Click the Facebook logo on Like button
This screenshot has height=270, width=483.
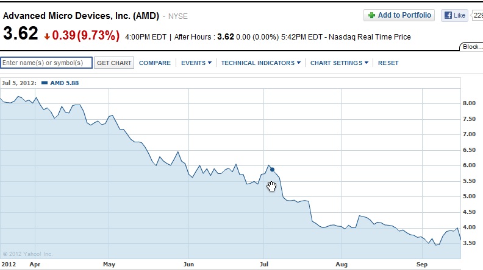(x=448, y=15)
